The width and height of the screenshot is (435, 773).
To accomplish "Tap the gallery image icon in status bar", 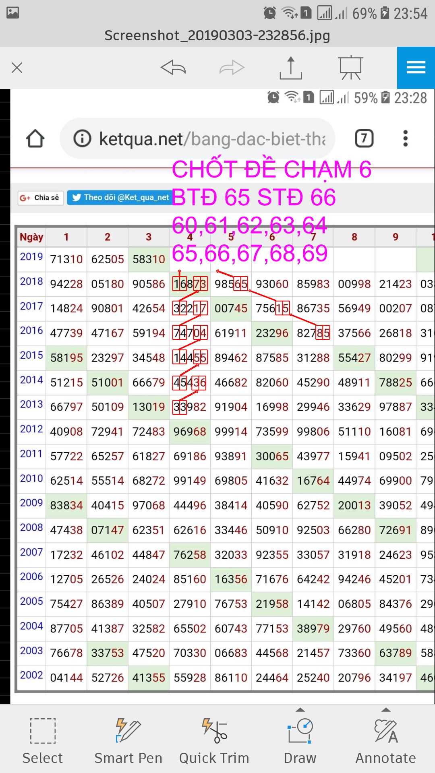I will tap(13, 13).
